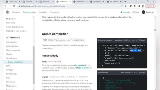
Task: Open a new browser tab
Action: (x=125, y=1)
